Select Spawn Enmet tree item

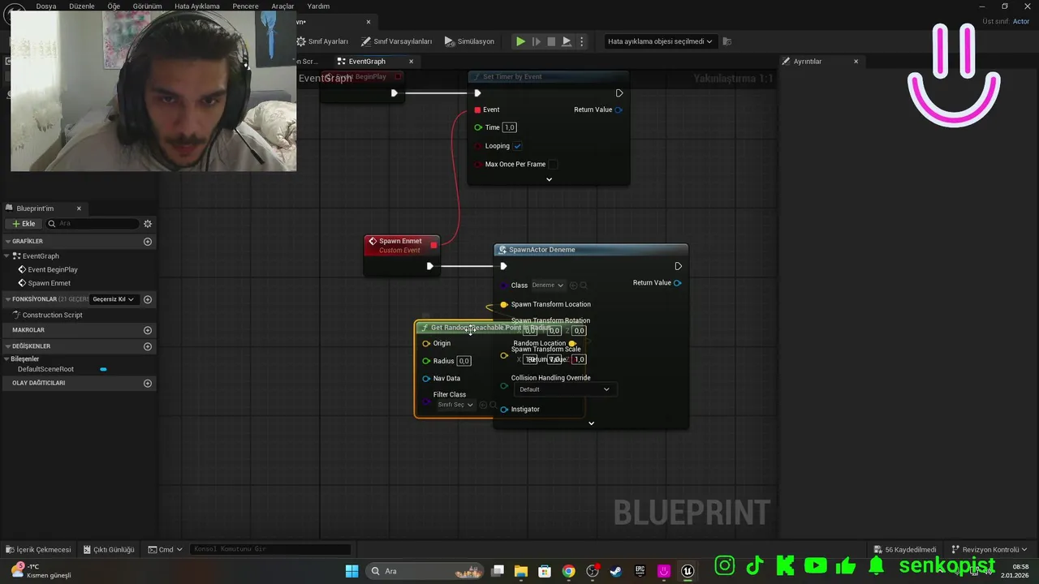pyautogui.click(x=49, y=283)
